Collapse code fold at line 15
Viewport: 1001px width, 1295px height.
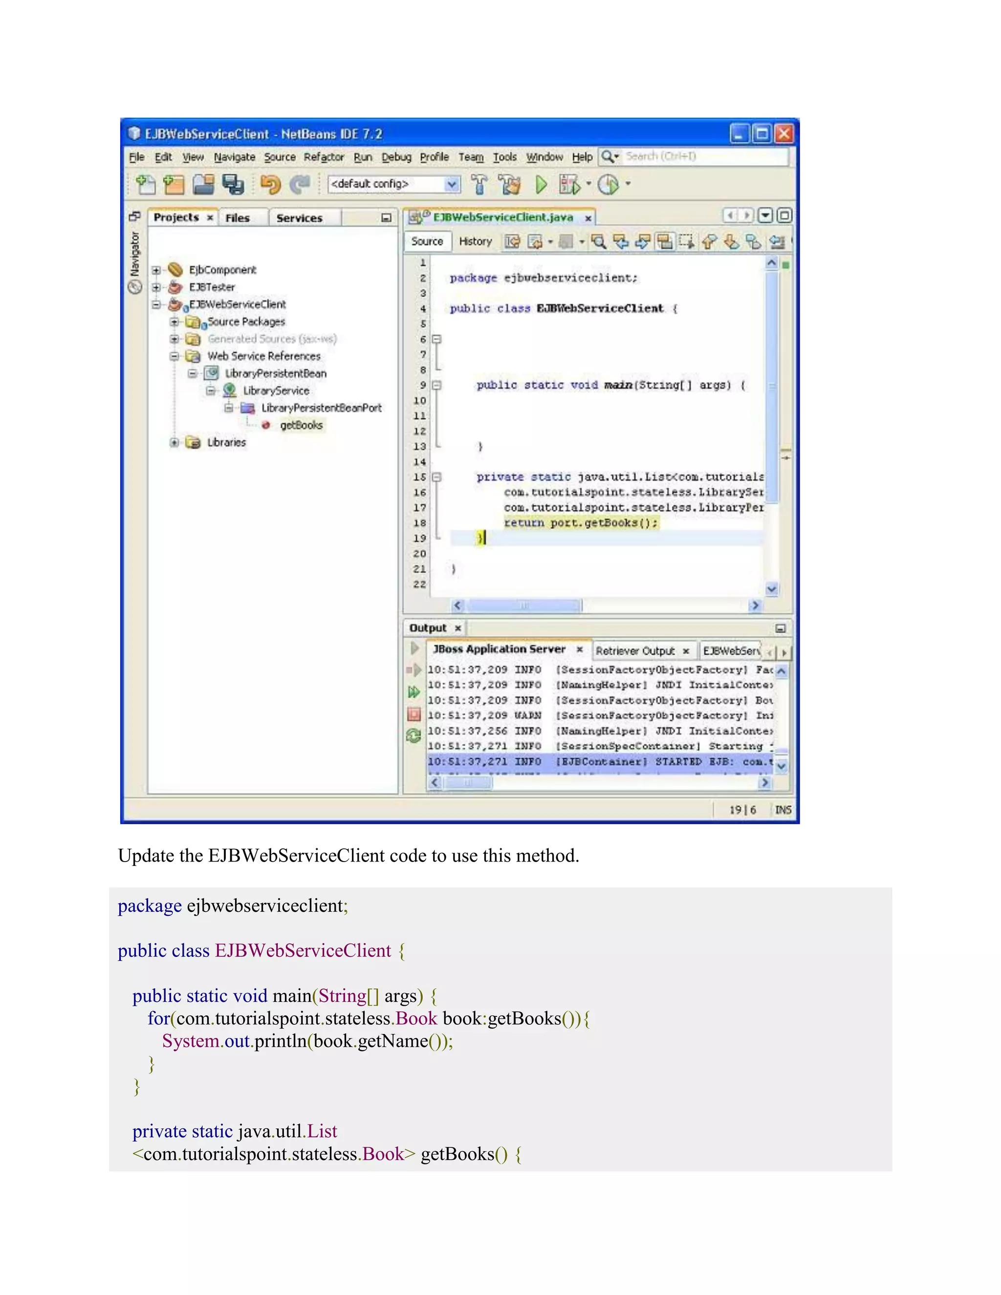click(x=437, y=477)
